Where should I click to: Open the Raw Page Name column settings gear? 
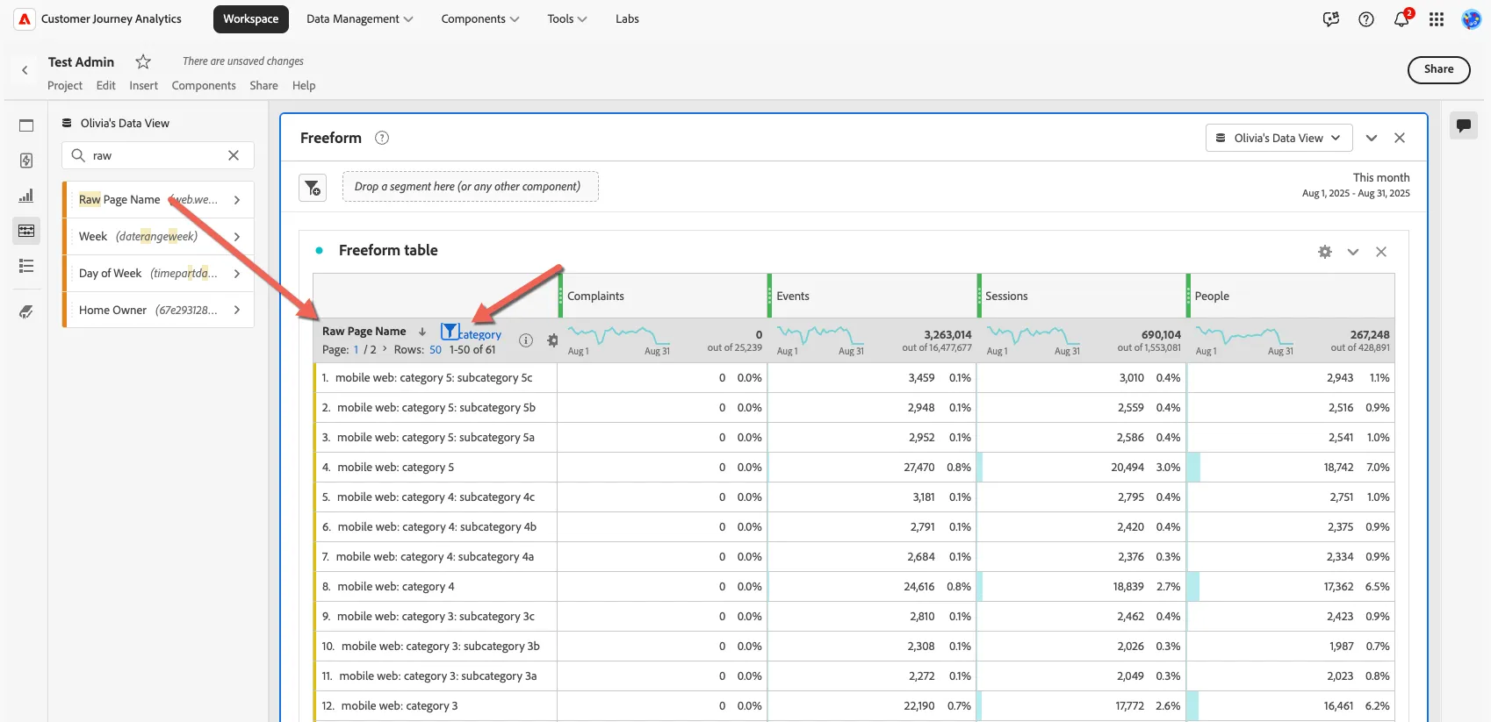point(552,340)
